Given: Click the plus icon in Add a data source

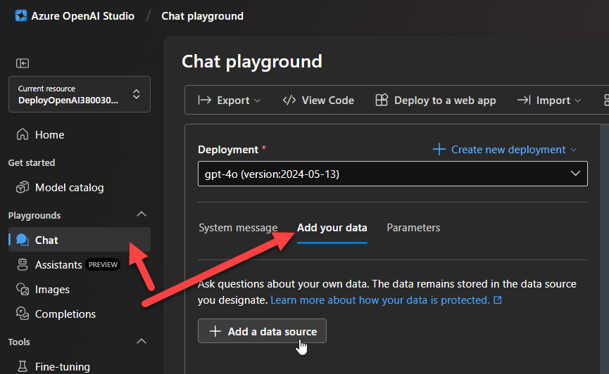Looking at the screenshot, I should [x=215, y=331].
